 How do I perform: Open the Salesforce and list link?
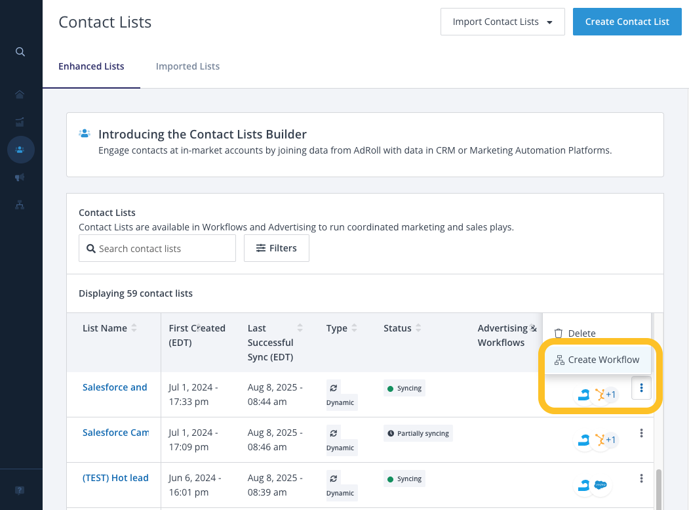[115, 387]
